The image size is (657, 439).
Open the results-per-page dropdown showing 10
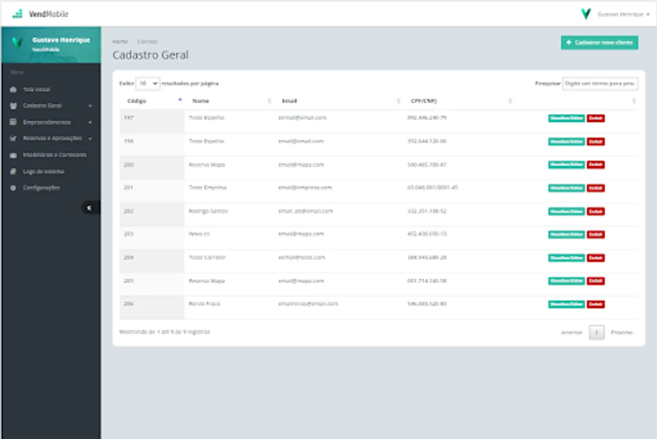pyautogui.click(x=148, y=83)
